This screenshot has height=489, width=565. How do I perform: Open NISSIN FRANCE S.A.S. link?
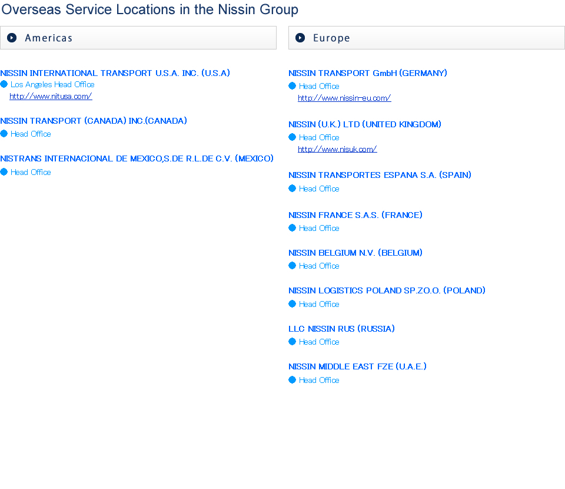click(355, 215)
